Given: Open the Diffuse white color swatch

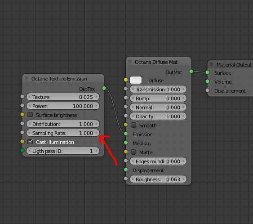Looking at the screenshot, I should 136,80.
